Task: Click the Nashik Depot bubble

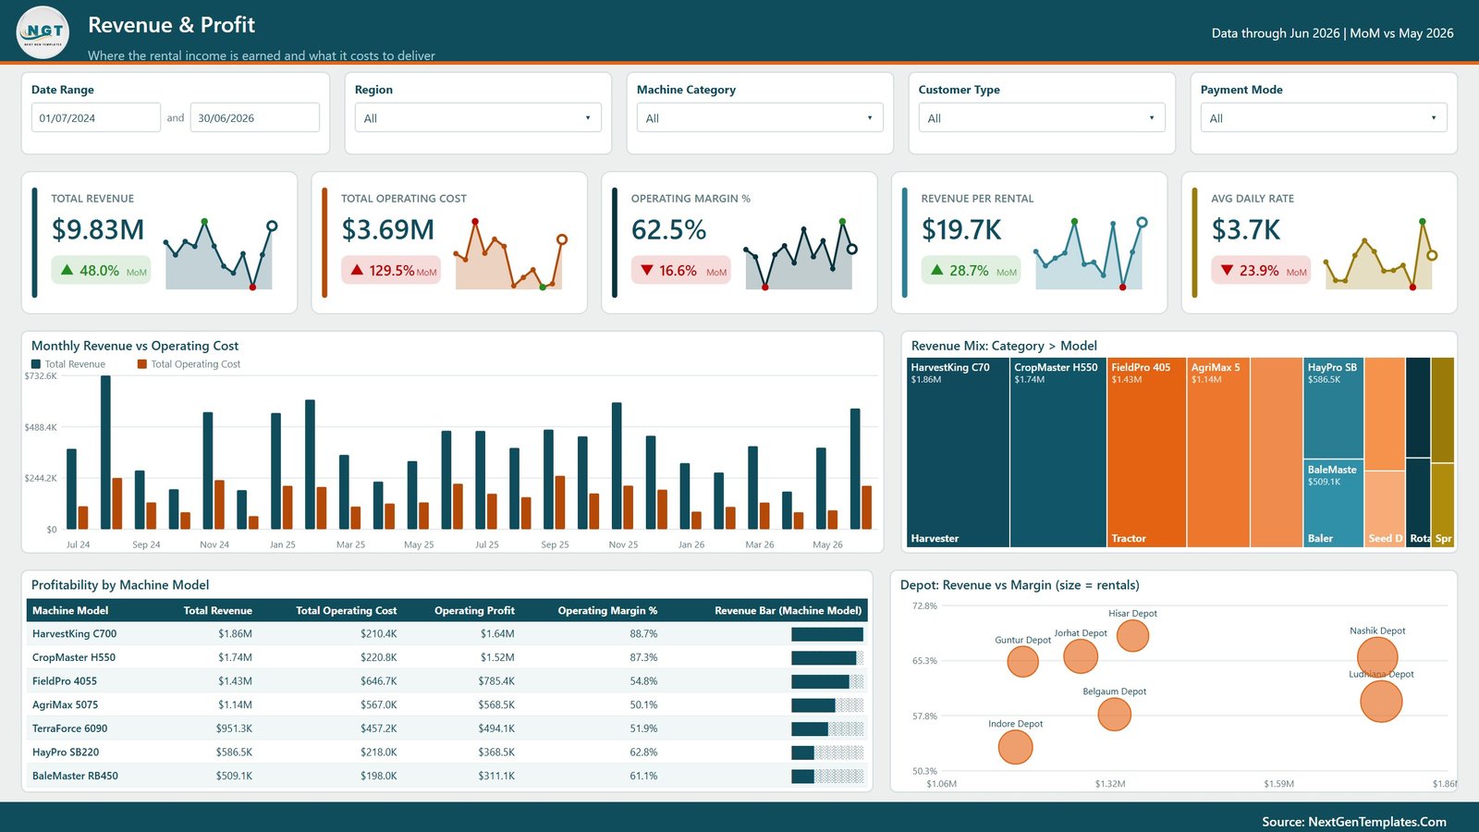Action: [1377, 657]
